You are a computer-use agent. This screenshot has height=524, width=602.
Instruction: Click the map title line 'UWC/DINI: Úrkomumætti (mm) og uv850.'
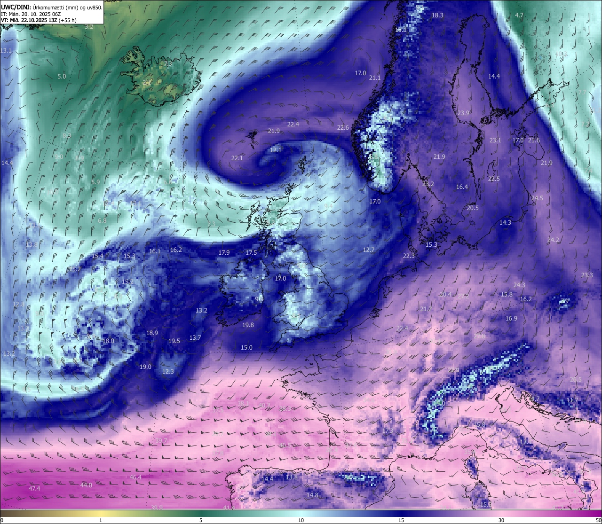click(x=52, y=7)
